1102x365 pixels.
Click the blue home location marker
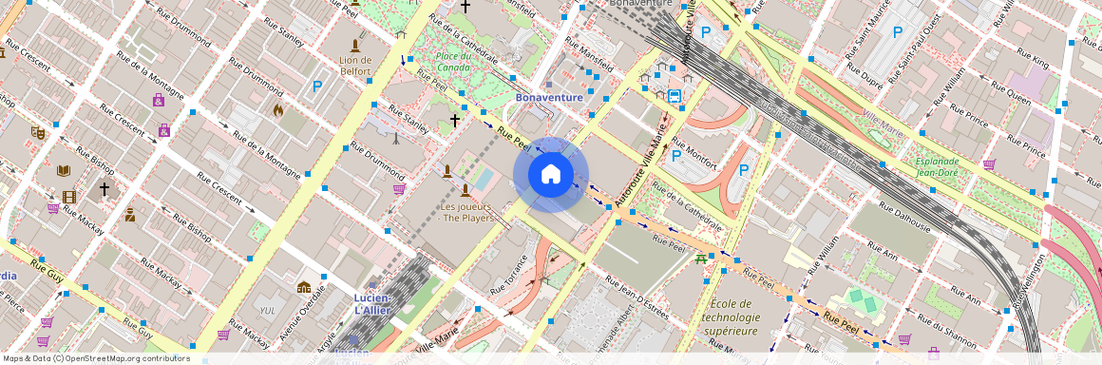point(551,175)
